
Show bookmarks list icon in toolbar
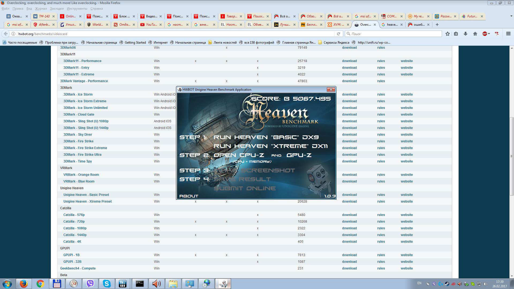456,34
